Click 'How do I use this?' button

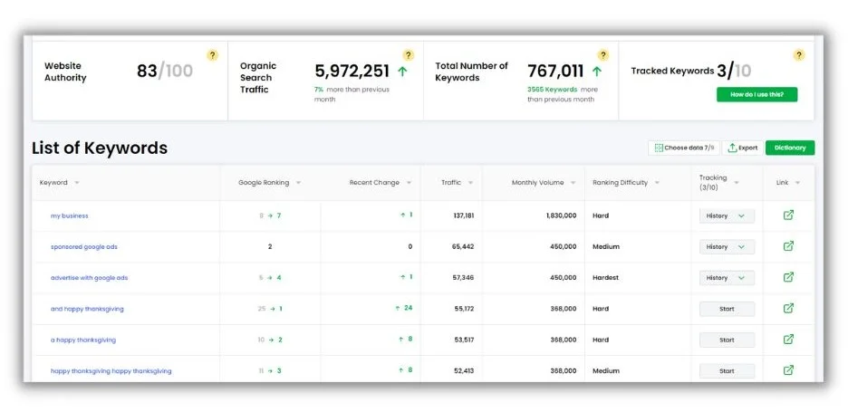[756, 94]
